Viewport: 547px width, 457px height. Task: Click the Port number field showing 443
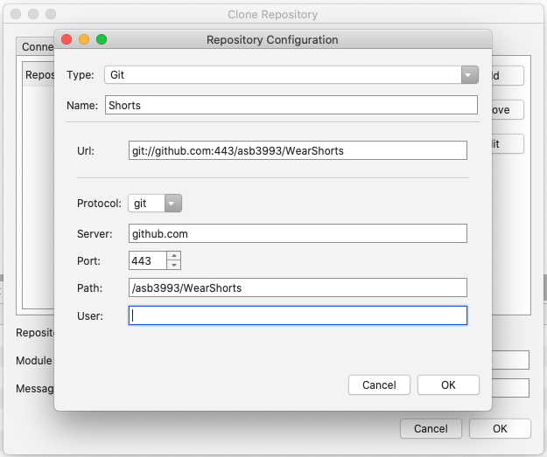(148, 260)
